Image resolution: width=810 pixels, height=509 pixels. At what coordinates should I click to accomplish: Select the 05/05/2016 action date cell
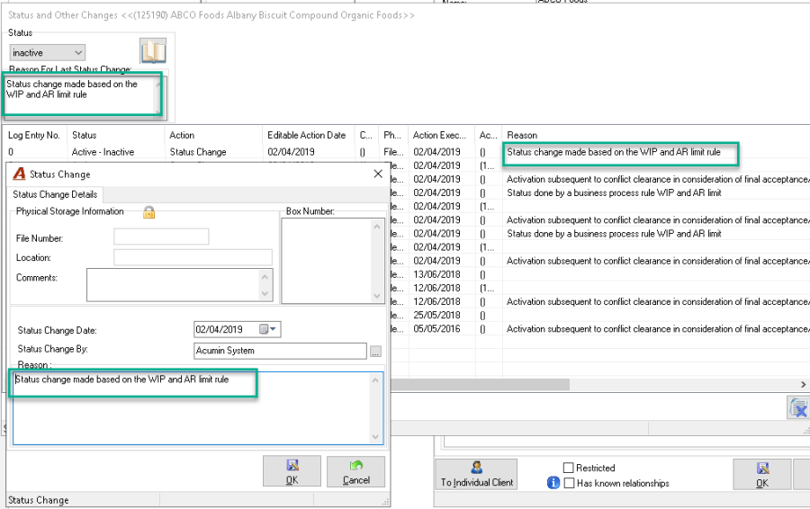tap(436, 329)
